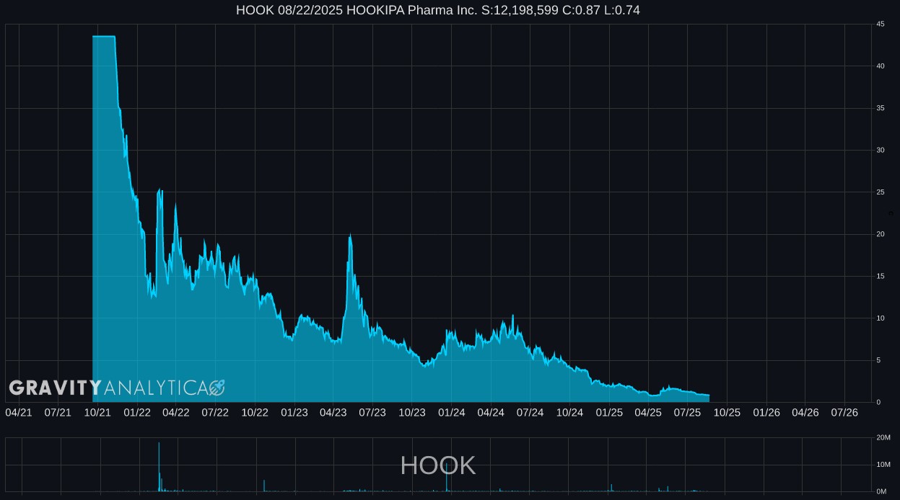The image size is (900, 500).
Task: Click the 07/22 x-axis tick label
Action: pos(215,412)
